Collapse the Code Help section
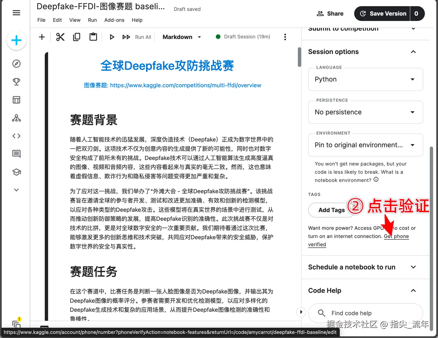This screenshot has width=438, height=338. tap(413, 290)
